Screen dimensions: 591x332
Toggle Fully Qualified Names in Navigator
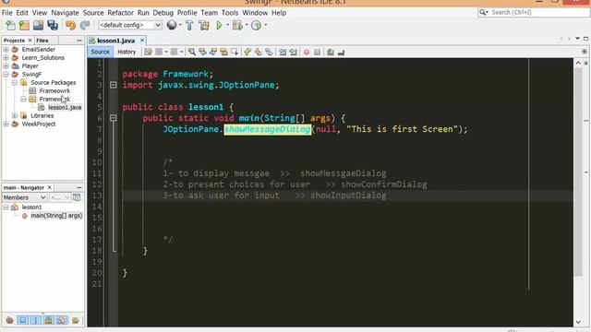click(x=76, y=320)
